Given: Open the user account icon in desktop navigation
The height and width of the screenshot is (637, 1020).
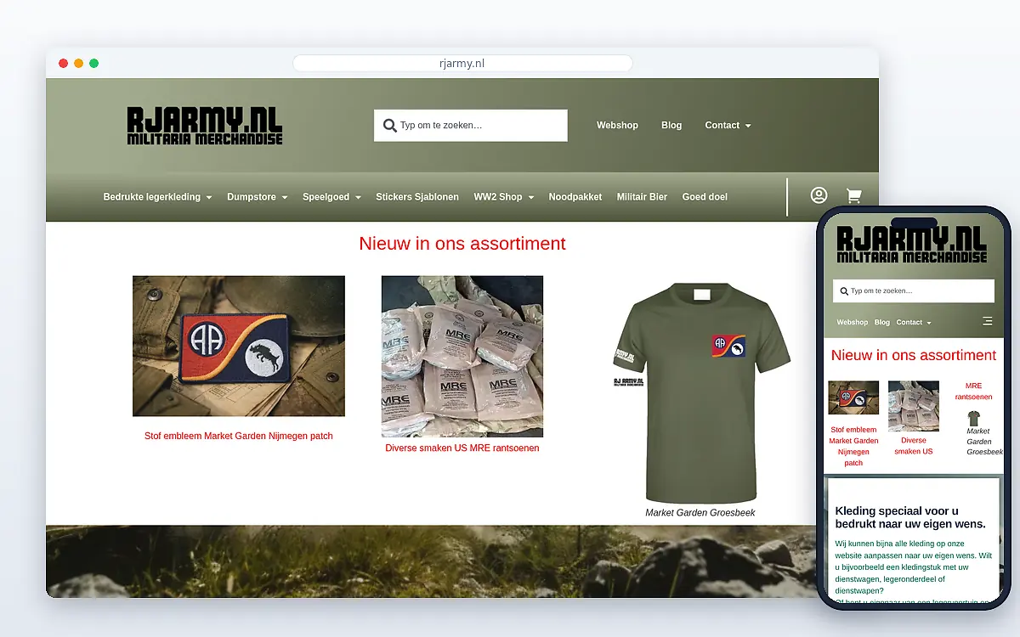Looking at the screenshot, I should 819,195.
